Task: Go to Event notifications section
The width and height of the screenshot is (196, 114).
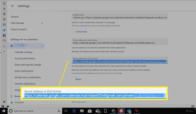Action: point(24,71)
